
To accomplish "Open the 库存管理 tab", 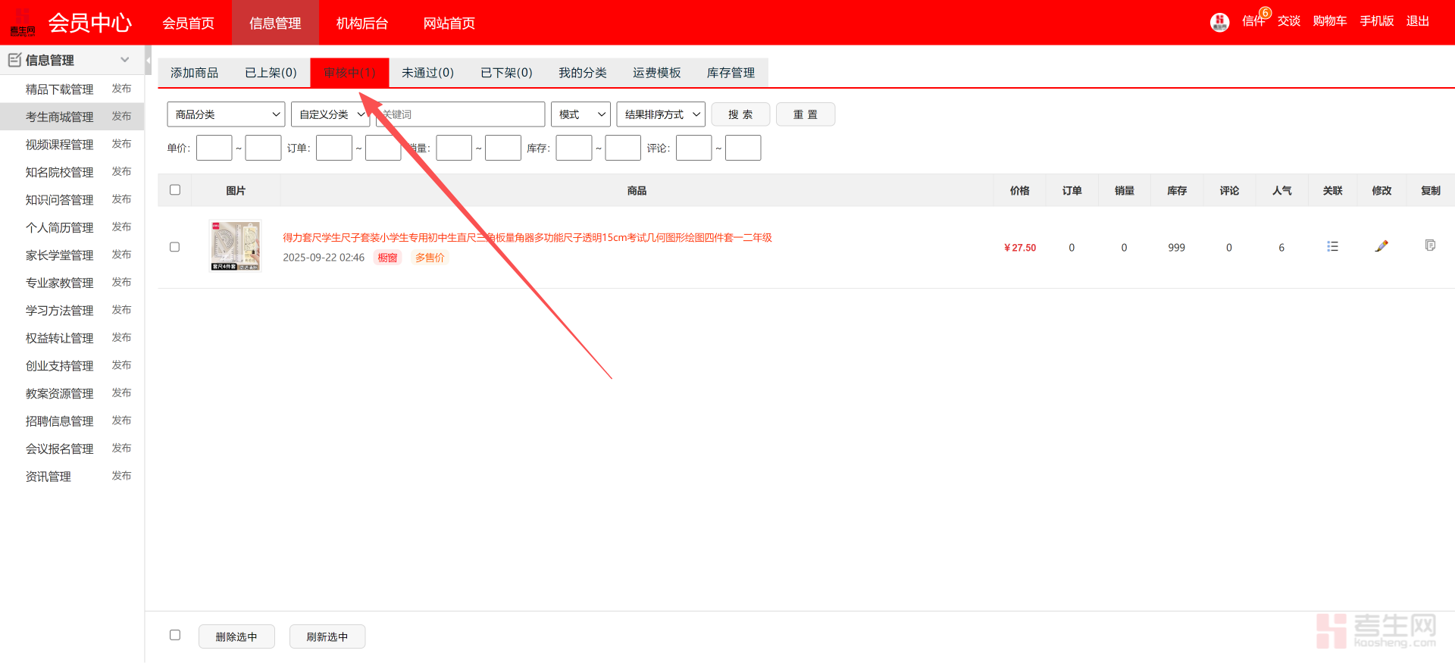I will 731,73.
